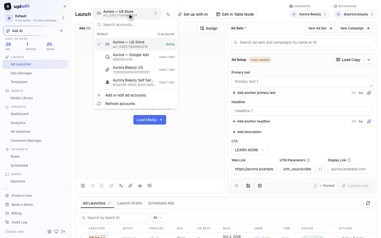Click the shuffle icon in Ads toolbar
Image resolution: width=381 pixels, height=238 pixels.
tap(92, 186)
